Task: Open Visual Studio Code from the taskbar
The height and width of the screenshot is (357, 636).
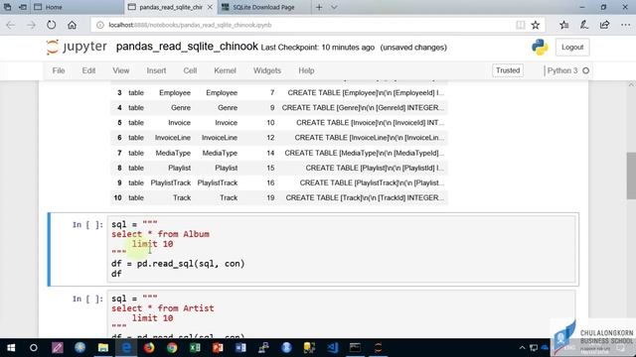Action: pos(333,347)
